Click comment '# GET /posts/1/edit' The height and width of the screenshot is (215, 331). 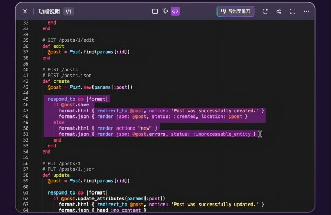pyautogui.click(x=68, y=40)
